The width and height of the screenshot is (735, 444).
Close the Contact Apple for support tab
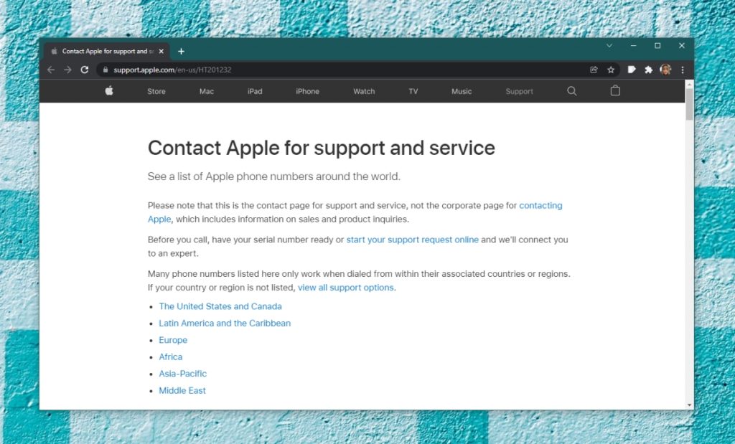[161, 51]
